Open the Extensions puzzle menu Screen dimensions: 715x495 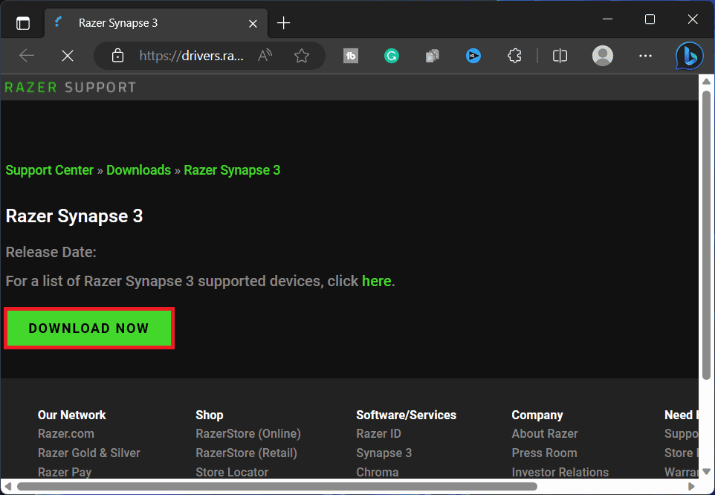[514, 56]
